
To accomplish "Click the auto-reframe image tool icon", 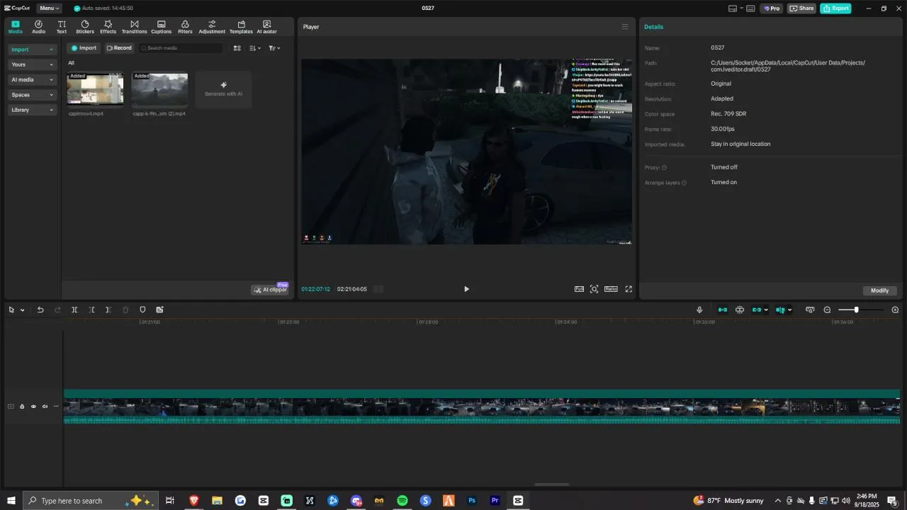I will click(x=159, y=310).
